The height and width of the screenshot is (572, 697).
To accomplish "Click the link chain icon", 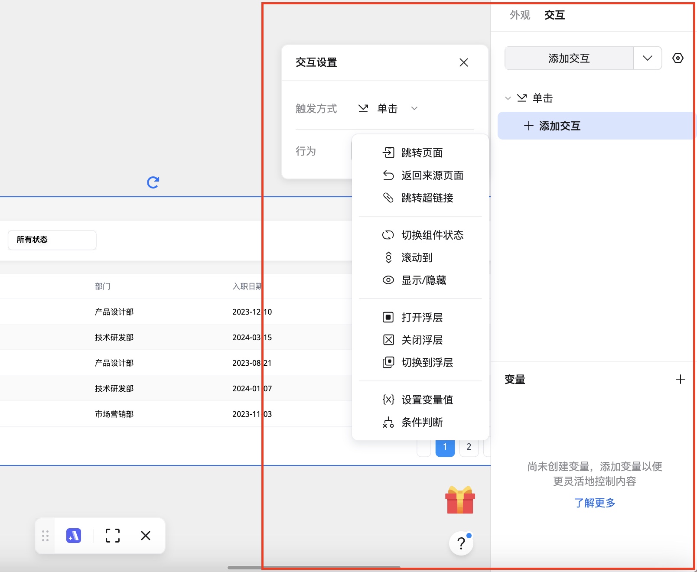I will point(388,198).
